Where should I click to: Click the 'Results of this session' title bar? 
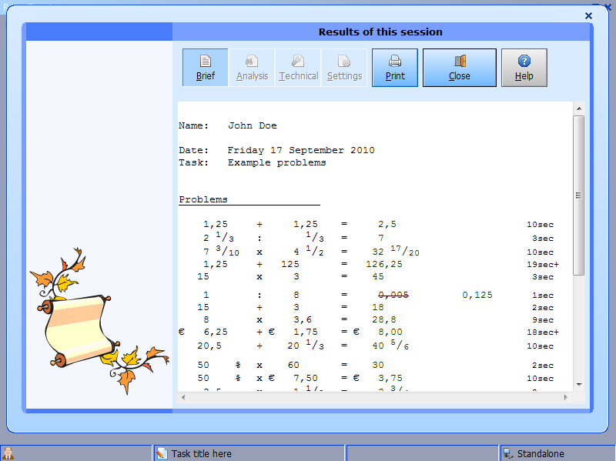(380, 32)
